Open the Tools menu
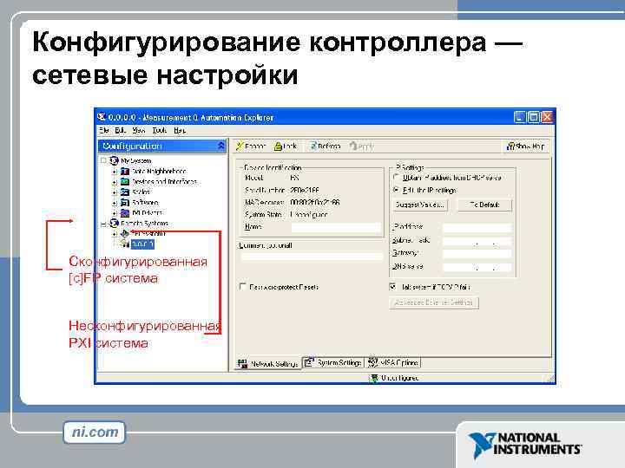 click(x=160, y=130)
